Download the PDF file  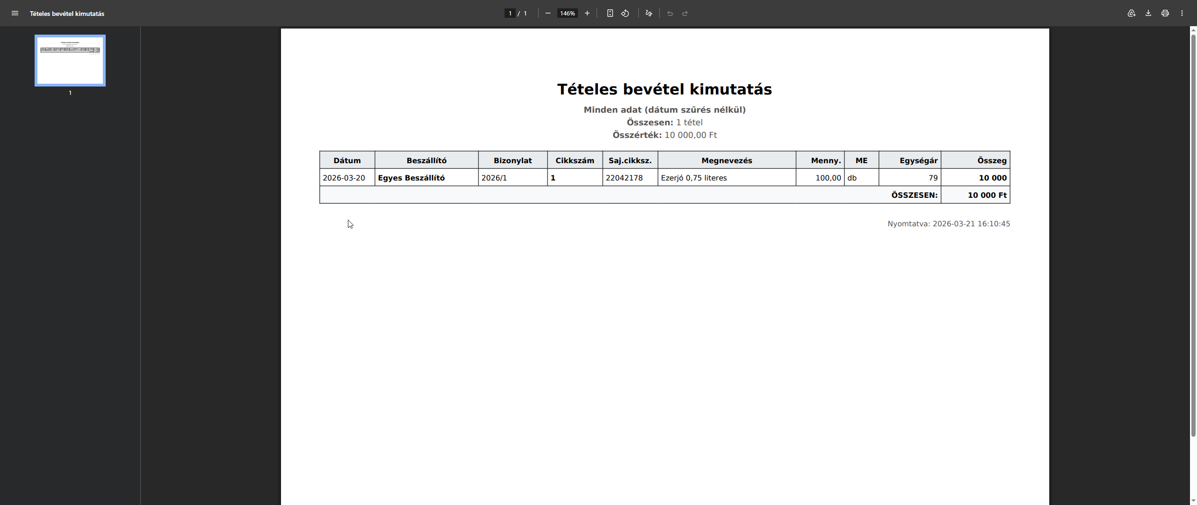[1148, 14]
